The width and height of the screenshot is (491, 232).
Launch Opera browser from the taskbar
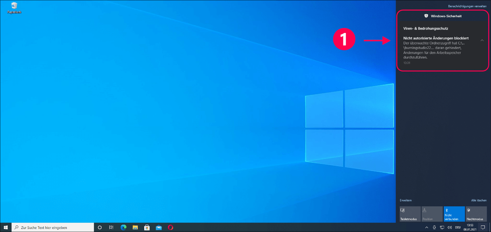coord(170,227)
